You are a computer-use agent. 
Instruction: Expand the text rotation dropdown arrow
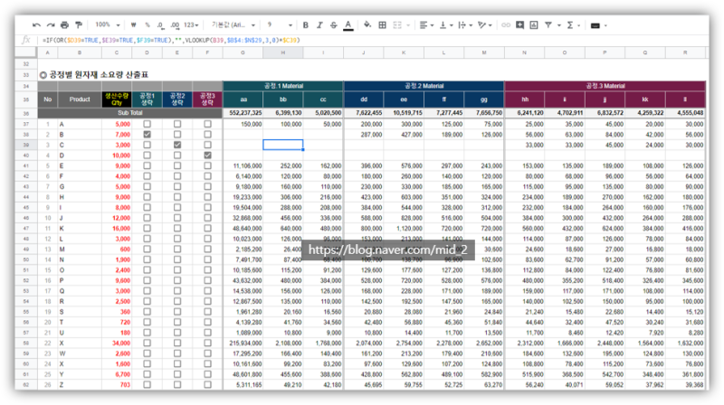[491, 25]
